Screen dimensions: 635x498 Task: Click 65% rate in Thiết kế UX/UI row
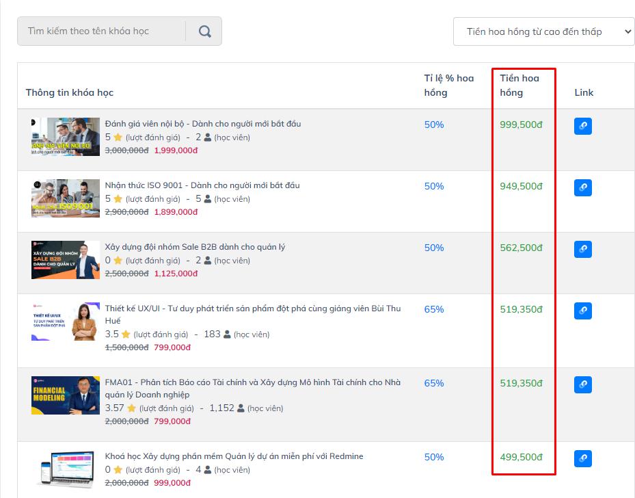pyautogui.click(x=434, y=309)
